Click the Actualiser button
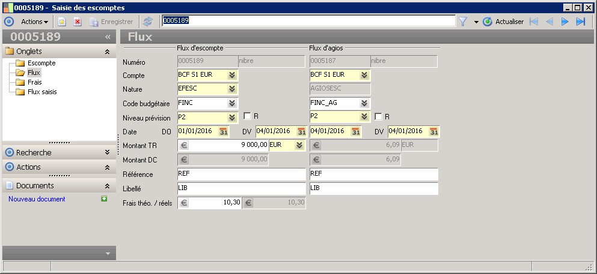The height and width of the screenshot is (274, 597). click(503, 22)
